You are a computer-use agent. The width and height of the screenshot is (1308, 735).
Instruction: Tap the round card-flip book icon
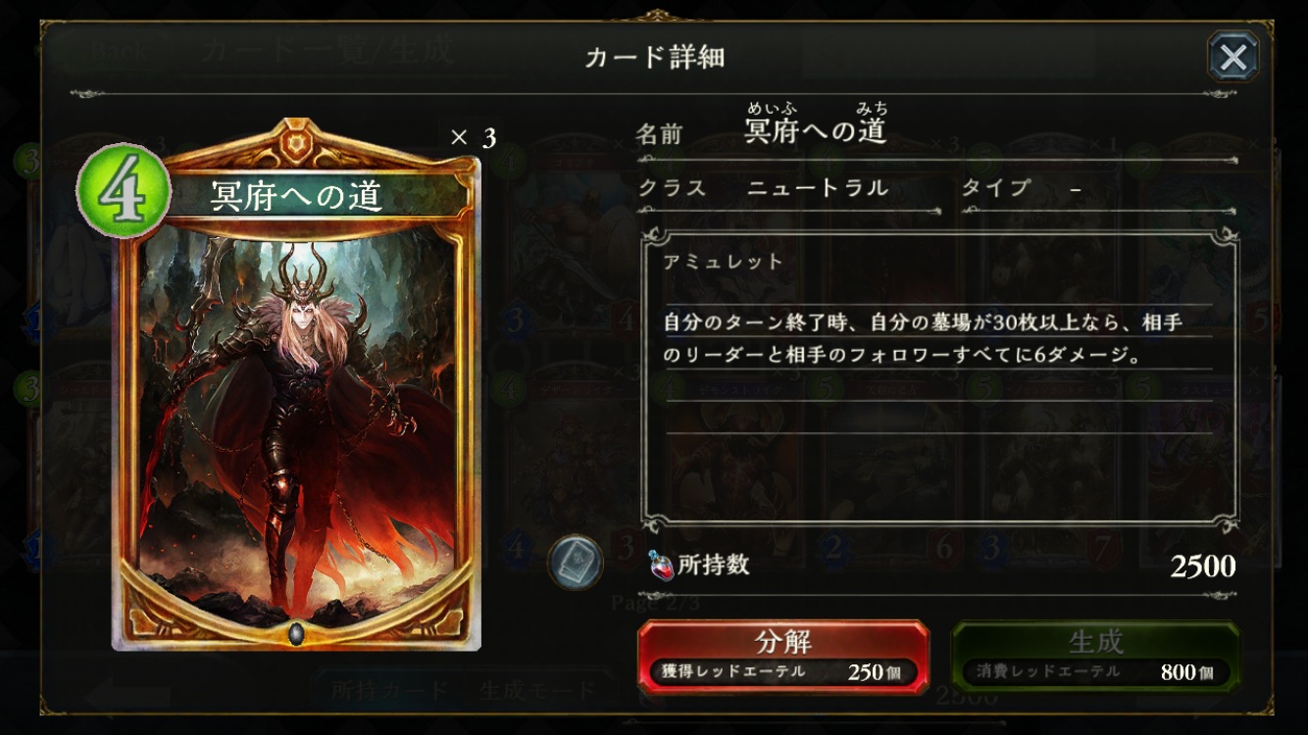(575, 562)
